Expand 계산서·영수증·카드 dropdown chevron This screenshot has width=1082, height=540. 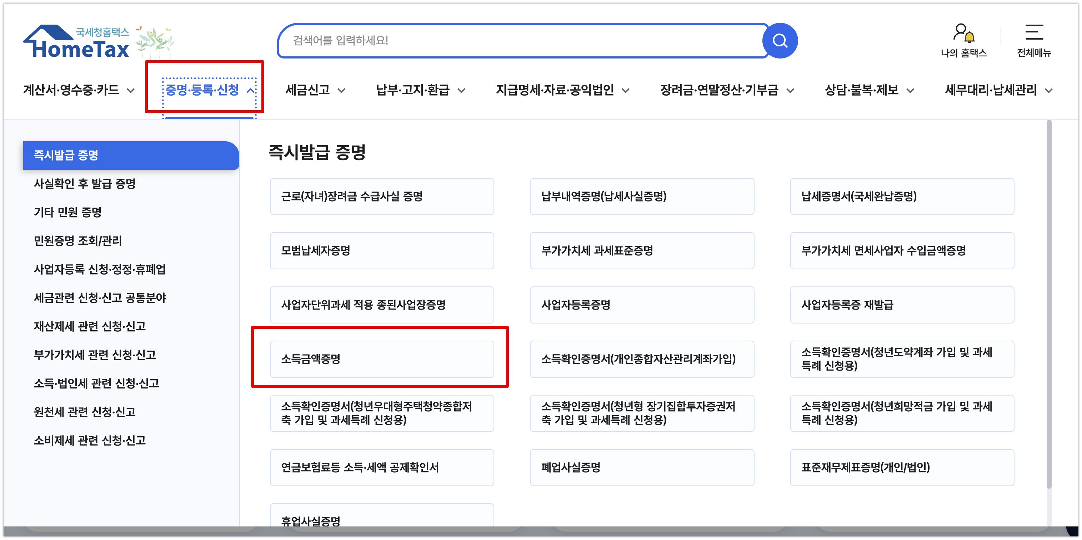click(131, 91)
